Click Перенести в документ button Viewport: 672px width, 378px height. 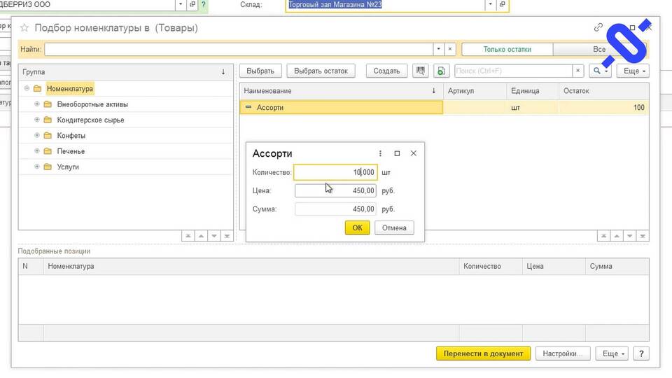[x=483, y=353]
